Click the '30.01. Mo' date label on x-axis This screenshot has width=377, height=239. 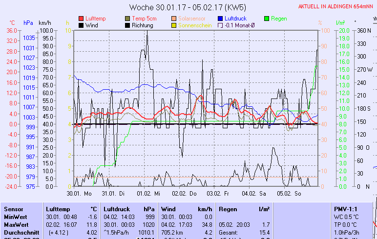(x=79, y=193)
